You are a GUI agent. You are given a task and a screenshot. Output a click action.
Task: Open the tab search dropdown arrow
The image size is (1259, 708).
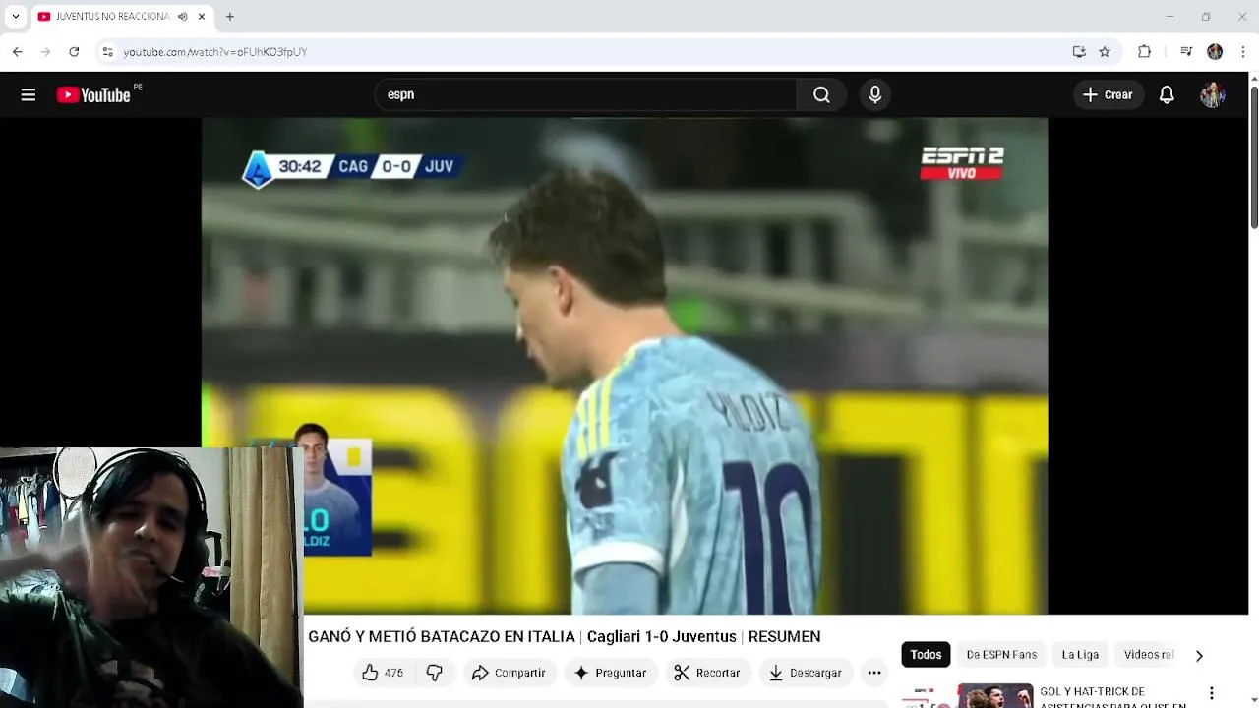15,16
